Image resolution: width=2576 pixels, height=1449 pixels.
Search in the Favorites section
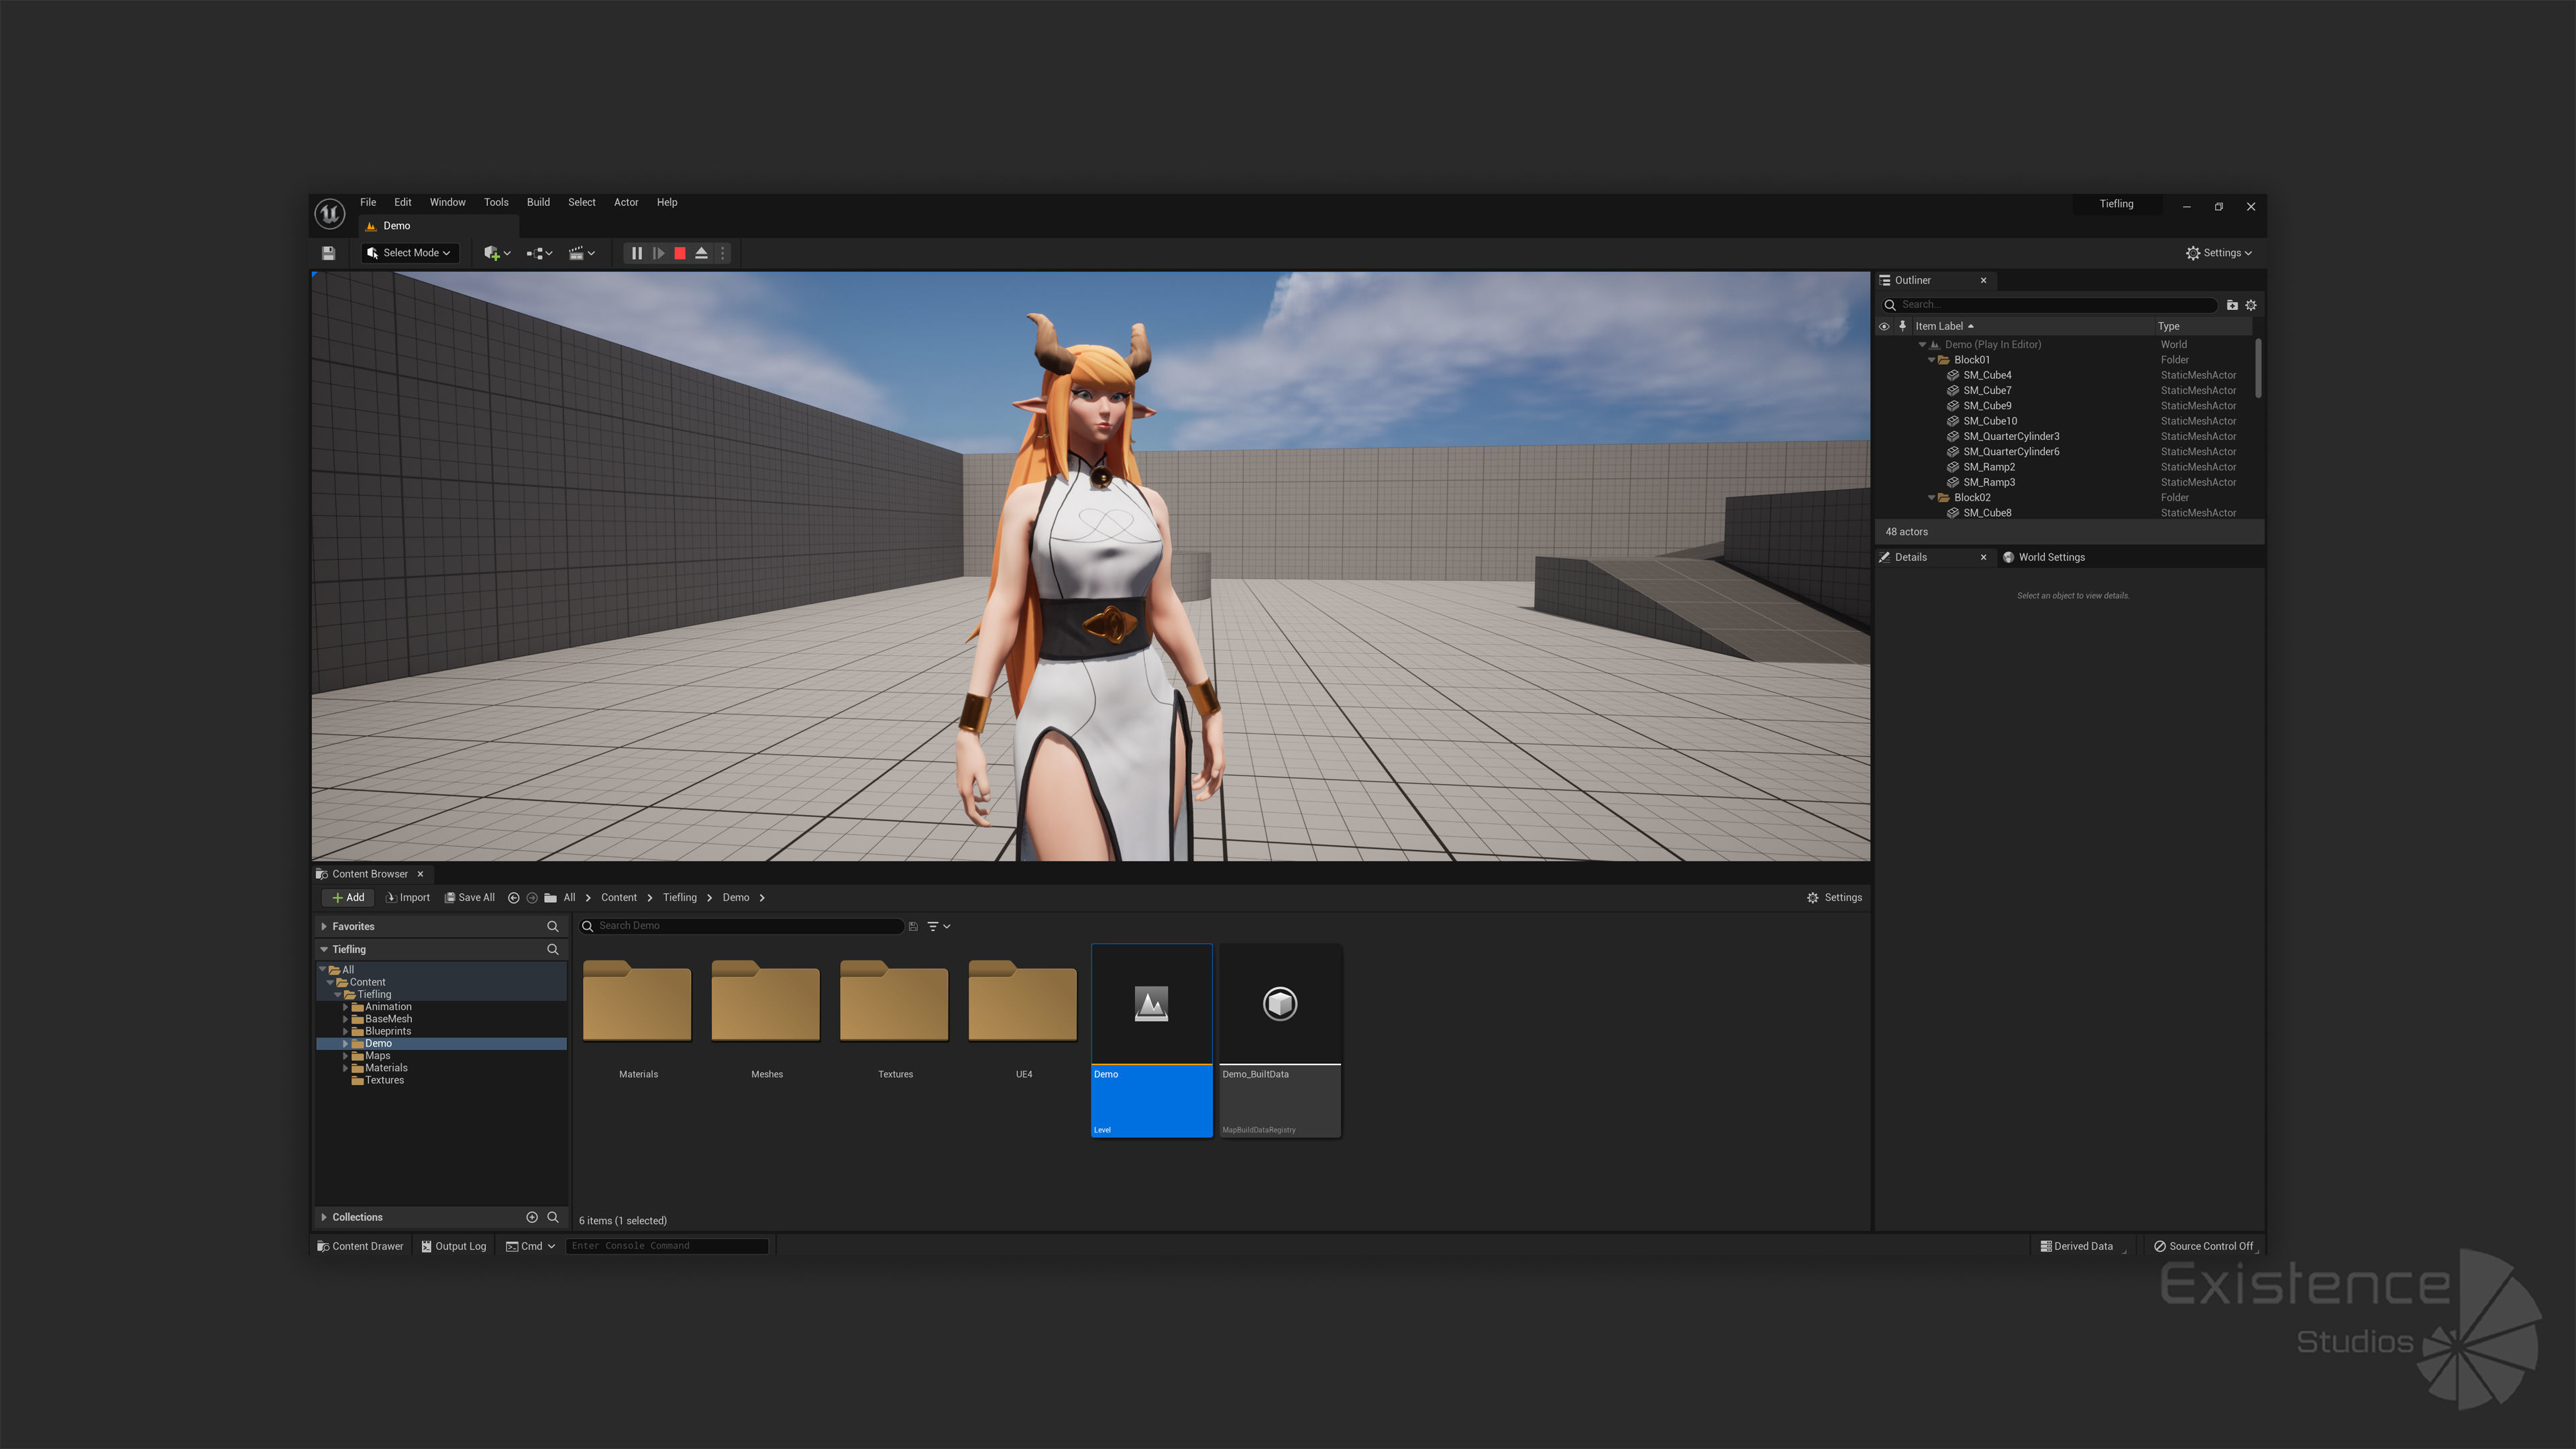click(553, 927)
